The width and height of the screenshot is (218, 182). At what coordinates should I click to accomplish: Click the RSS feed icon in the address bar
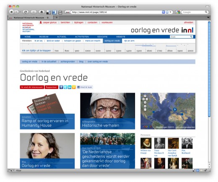coord(163,12)
